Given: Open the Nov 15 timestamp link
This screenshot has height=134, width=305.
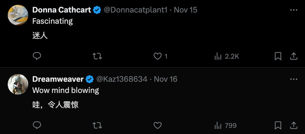Looking at the screenshot, I should [x=186, y=10].
